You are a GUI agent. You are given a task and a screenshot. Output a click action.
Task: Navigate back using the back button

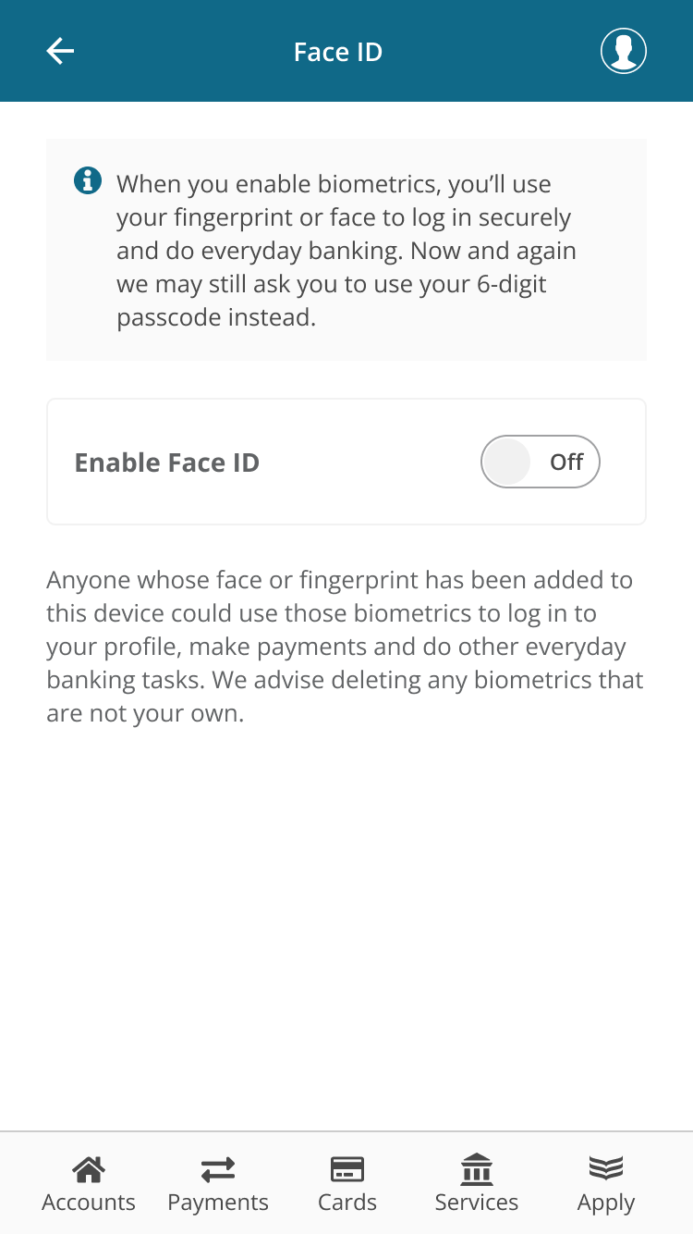coord(59,51)
